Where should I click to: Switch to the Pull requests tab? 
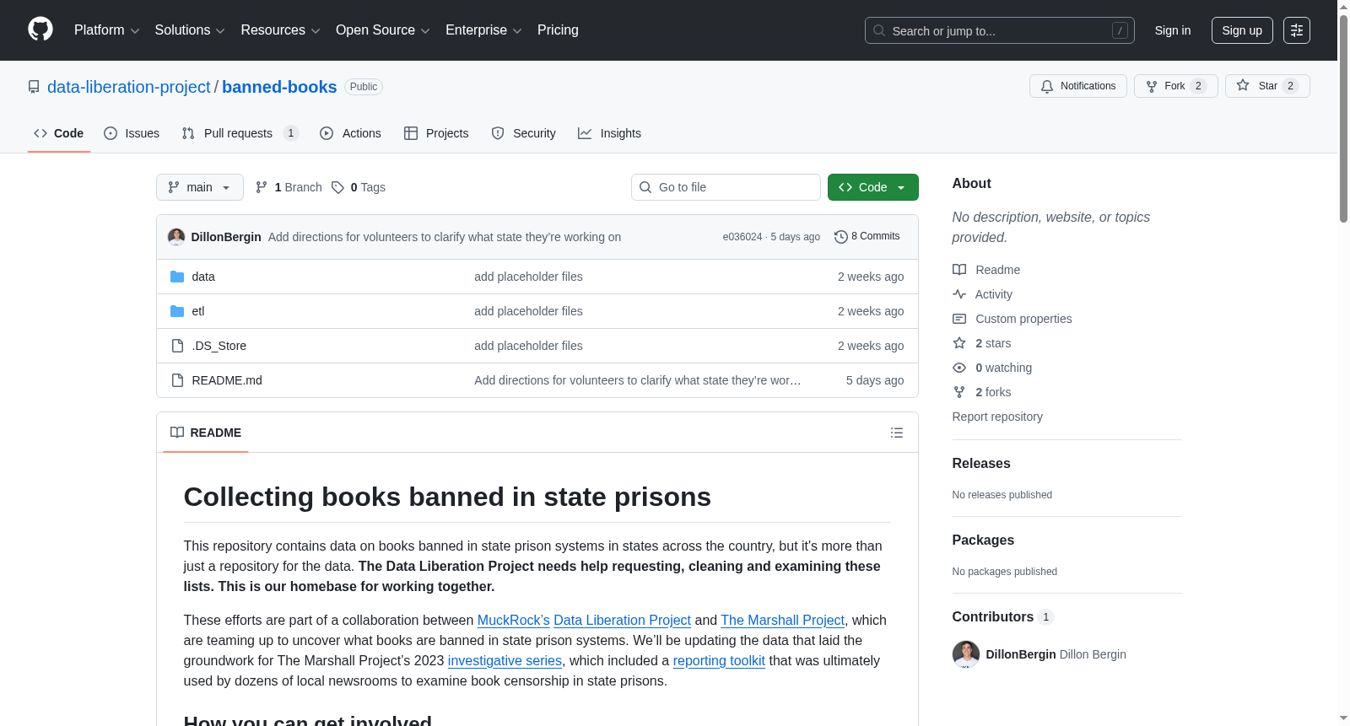(x=240, y=133)
